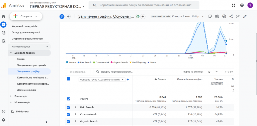Click the green report status check icon

point(138,16)
